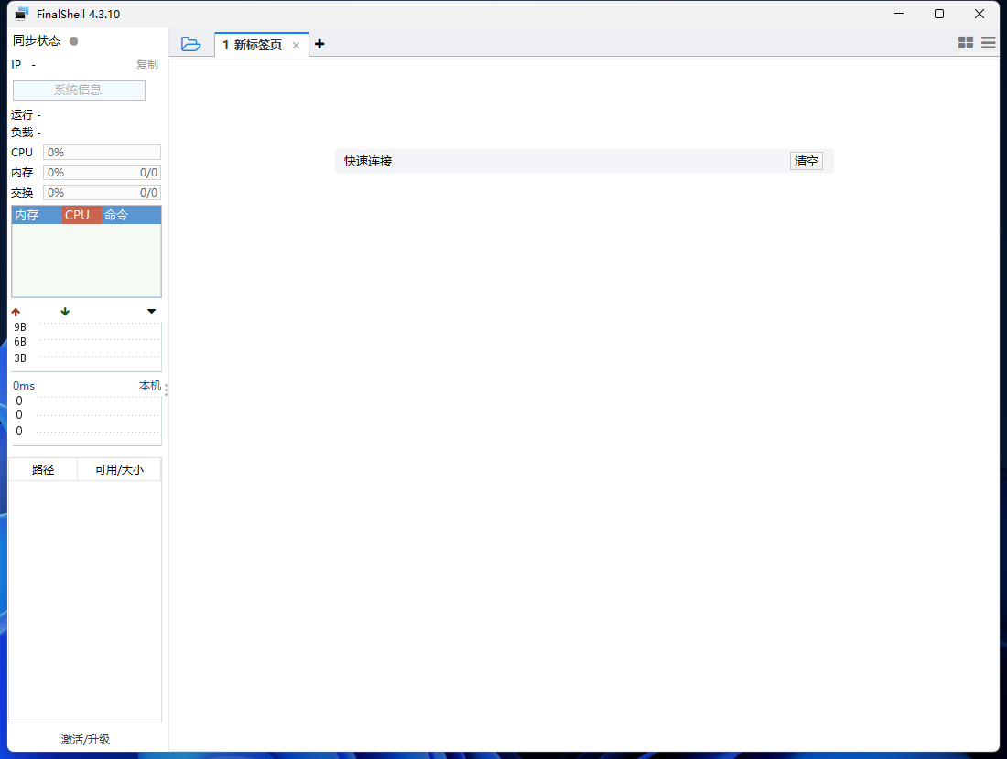Image resolution: width=1007 pixels, height=759 pixels.
Task: Open the network interface dropdown arrow
Action: click(x=152, y=311)
